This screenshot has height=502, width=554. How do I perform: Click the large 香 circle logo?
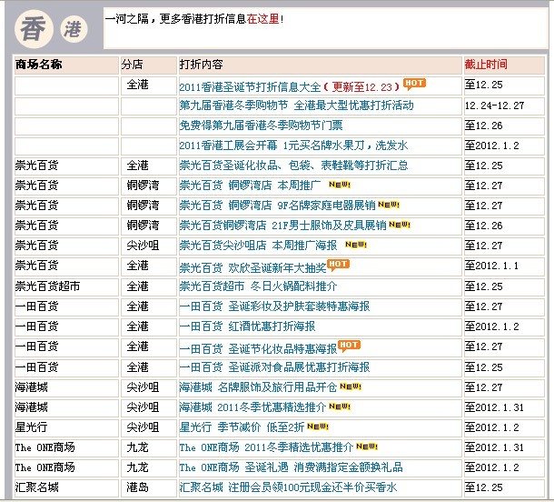34,29
